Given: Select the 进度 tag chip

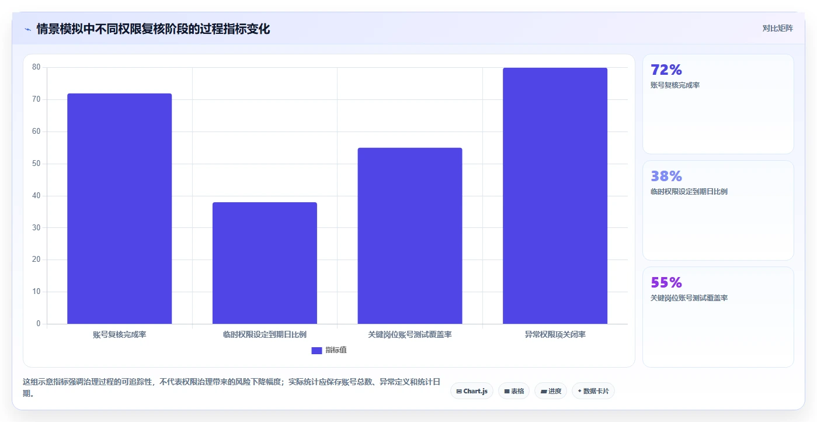Looking at the screenshot, I should 551,391.
